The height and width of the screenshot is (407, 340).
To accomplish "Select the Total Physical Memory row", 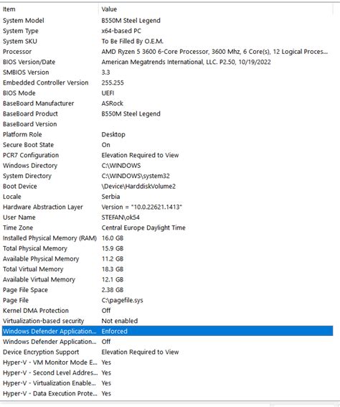I will point(167,248).
